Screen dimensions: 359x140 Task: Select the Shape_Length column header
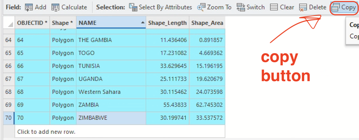coord(167,23)
